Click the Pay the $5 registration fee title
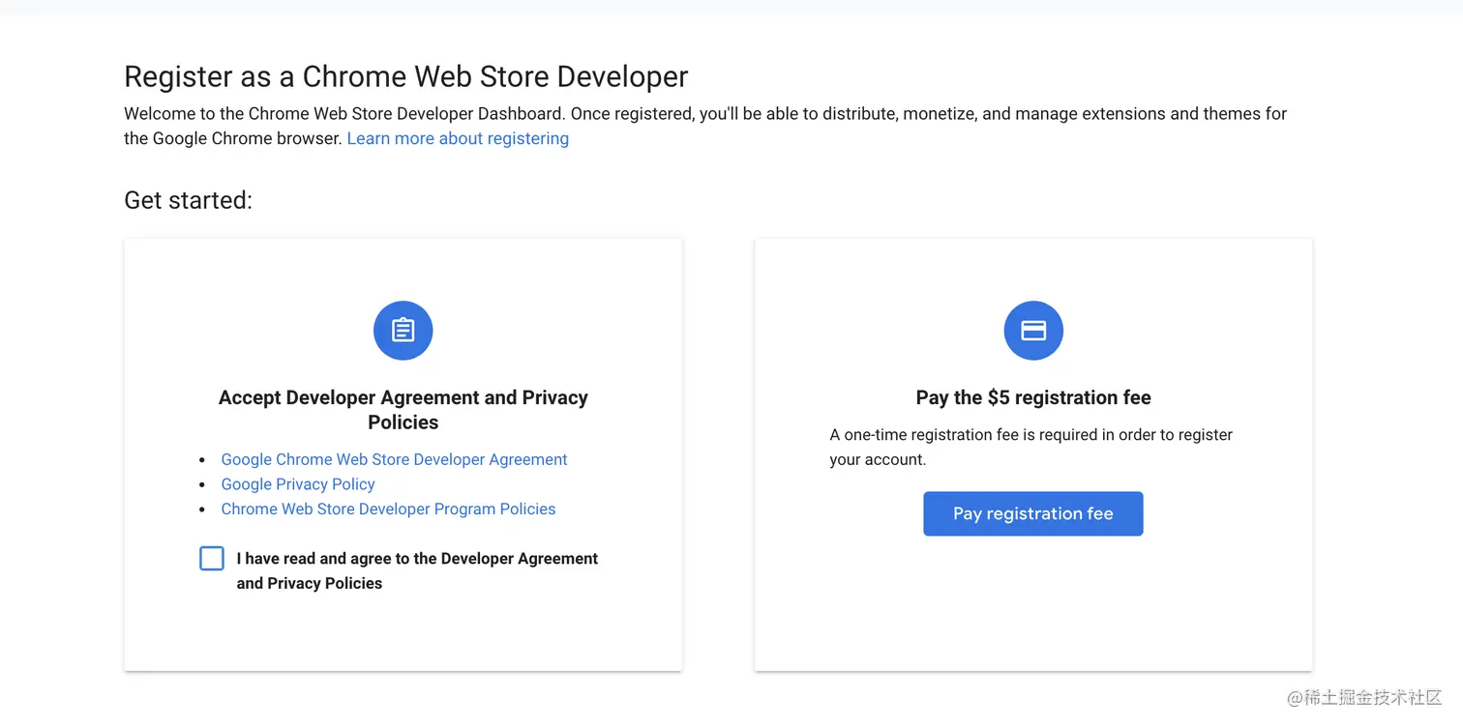 [x=1033, y=397]
